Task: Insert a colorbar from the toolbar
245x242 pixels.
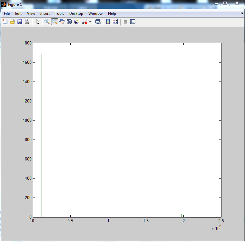Action: point(108,22)
